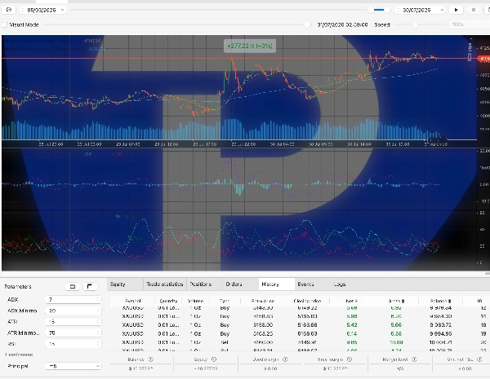
Task: Click the info icon next to Equity summary
Action: click(214, 359)
